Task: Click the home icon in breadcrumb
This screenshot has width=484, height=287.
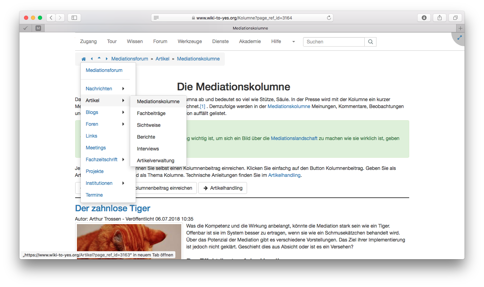Action: (84, 59)
